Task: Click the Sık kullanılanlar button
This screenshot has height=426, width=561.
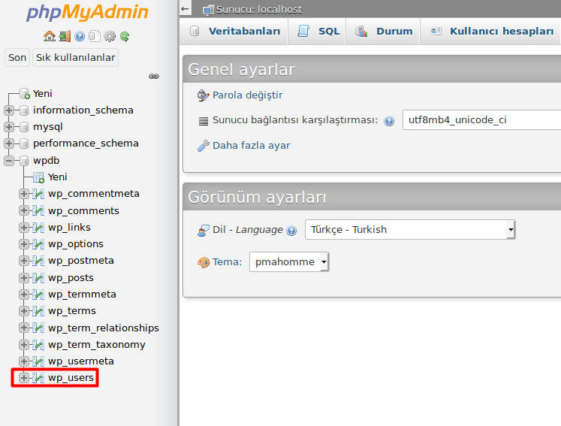Action: pyautogui.click(x=75, y=58)
